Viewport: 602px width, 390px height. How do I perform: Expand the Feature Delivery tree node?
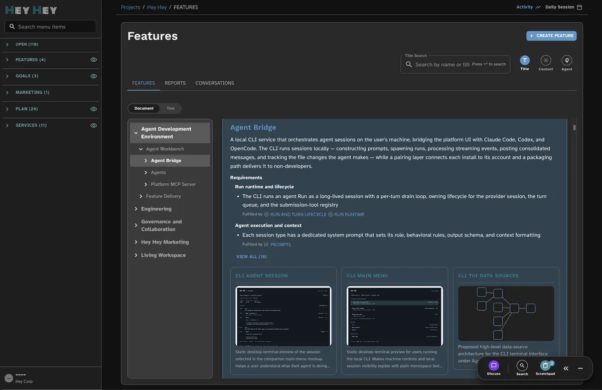(141, 196)
